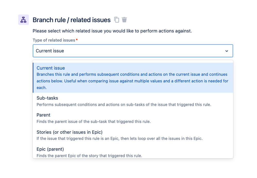
Task: Click the node tree symbol beside the heading
Action: pos(23,20)
